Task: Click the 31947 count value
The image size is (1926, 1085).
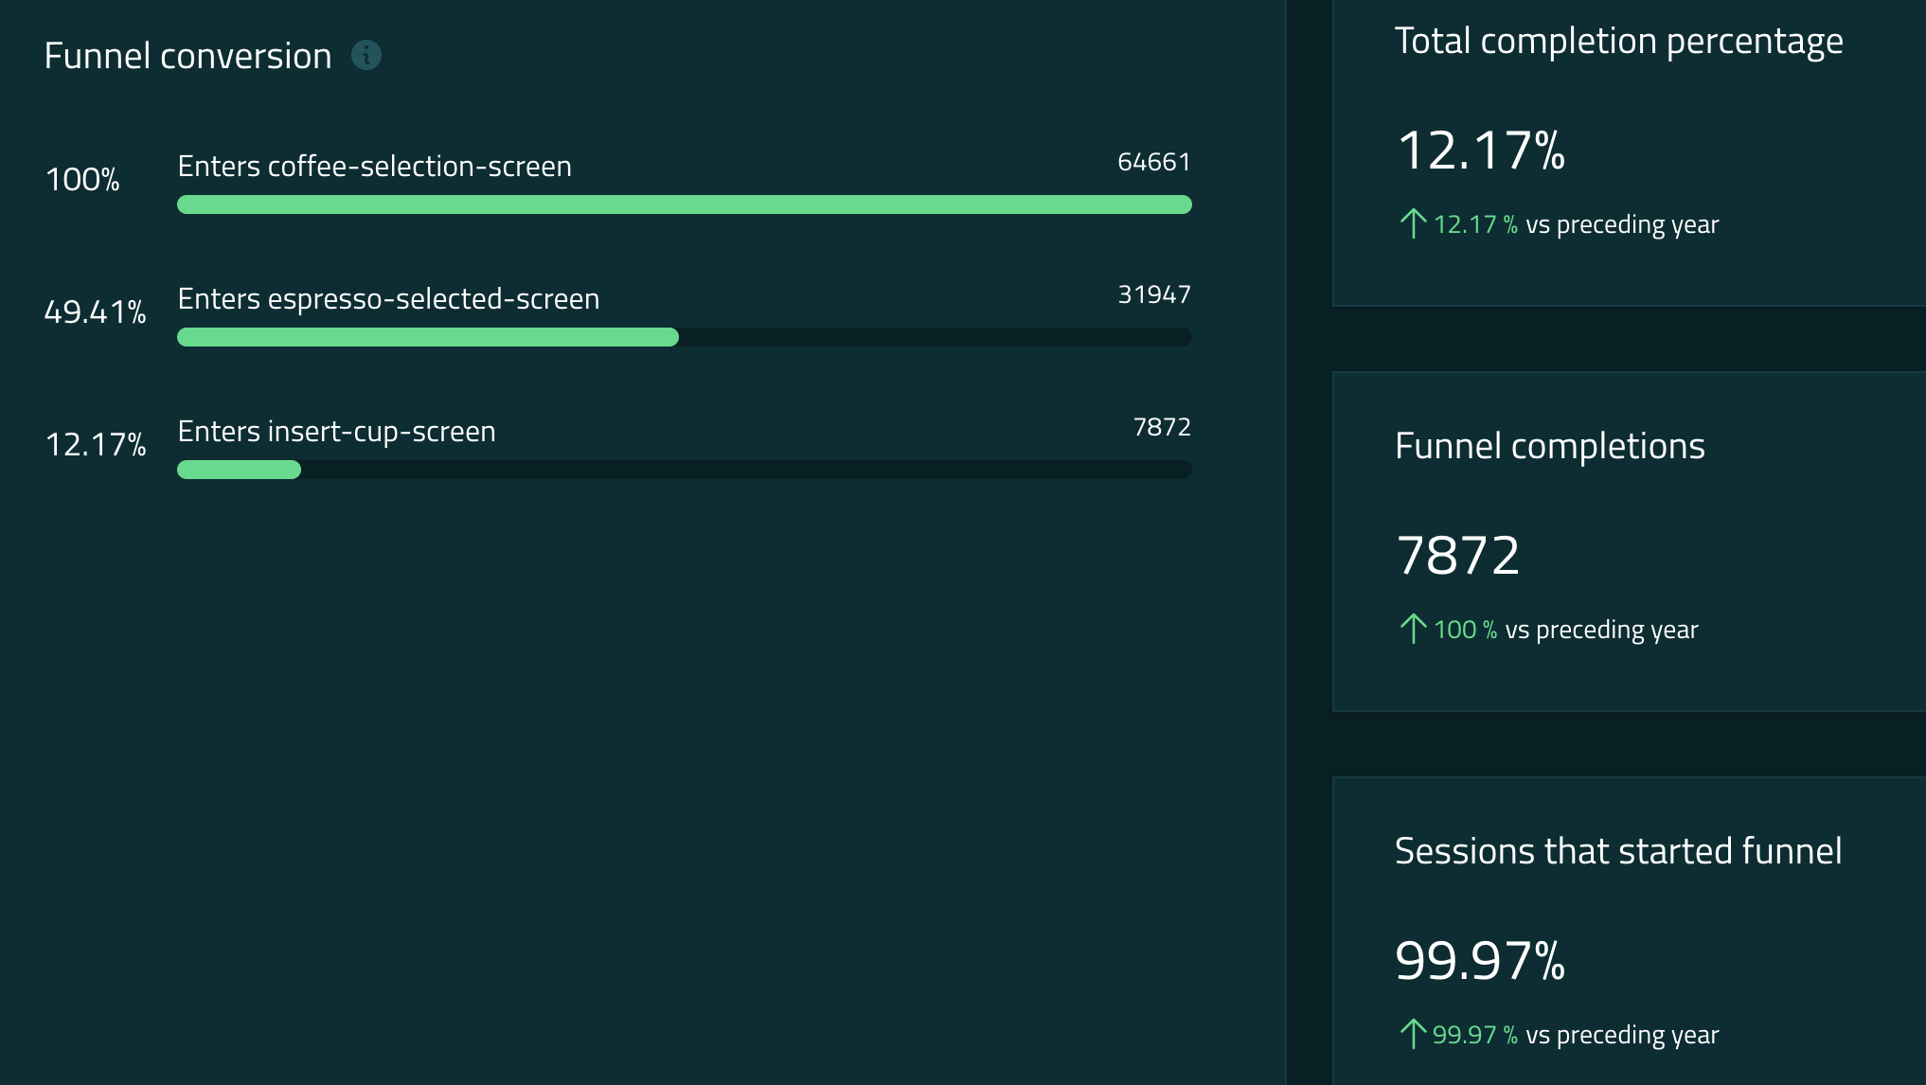Action: (x=1153, y=294)
